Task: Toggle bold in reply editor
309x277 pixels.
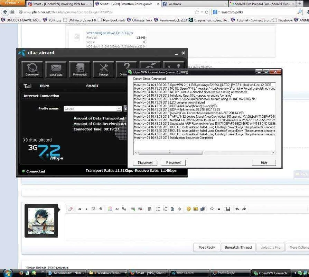Action: coord(79,209)
